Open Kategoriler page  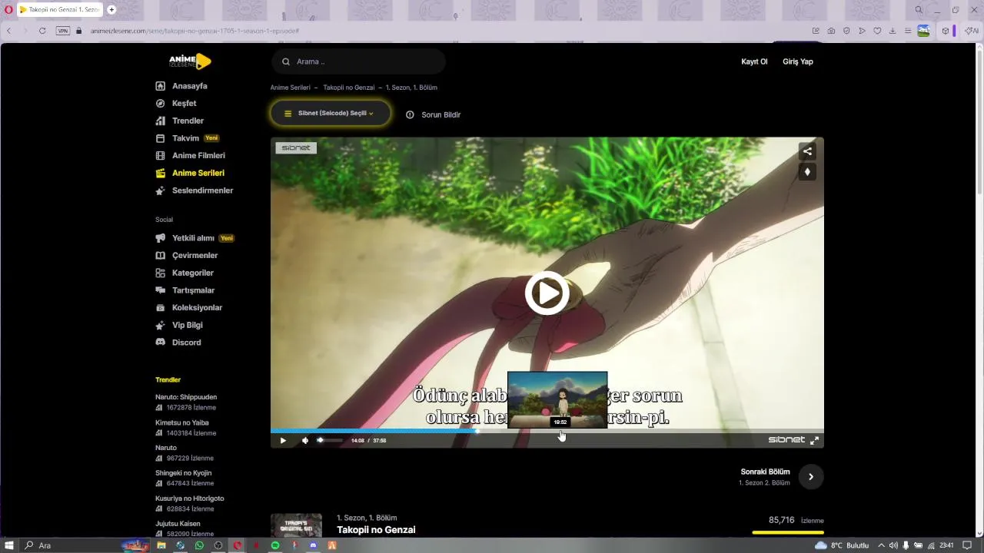(184, 273)
